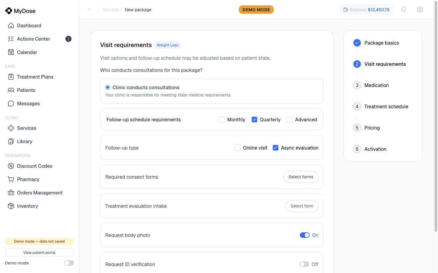Open Services cross icon
438x273 pixels.
(x=11, y=128)
